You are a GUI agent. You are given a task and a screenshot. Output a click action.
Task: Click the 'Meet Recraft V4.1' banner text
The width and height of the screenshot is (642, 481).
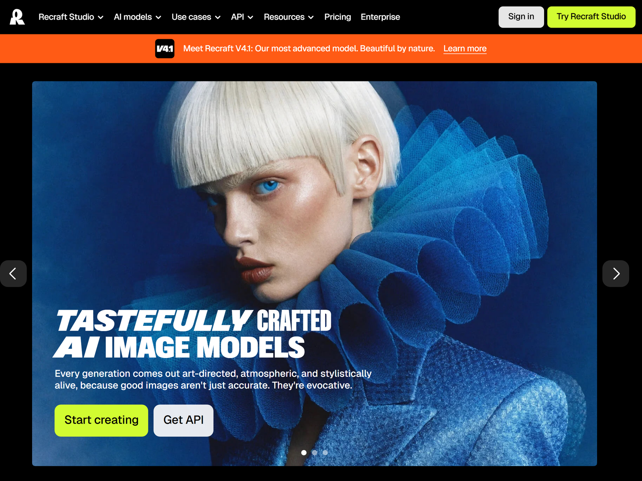click(x=309, y=49)
